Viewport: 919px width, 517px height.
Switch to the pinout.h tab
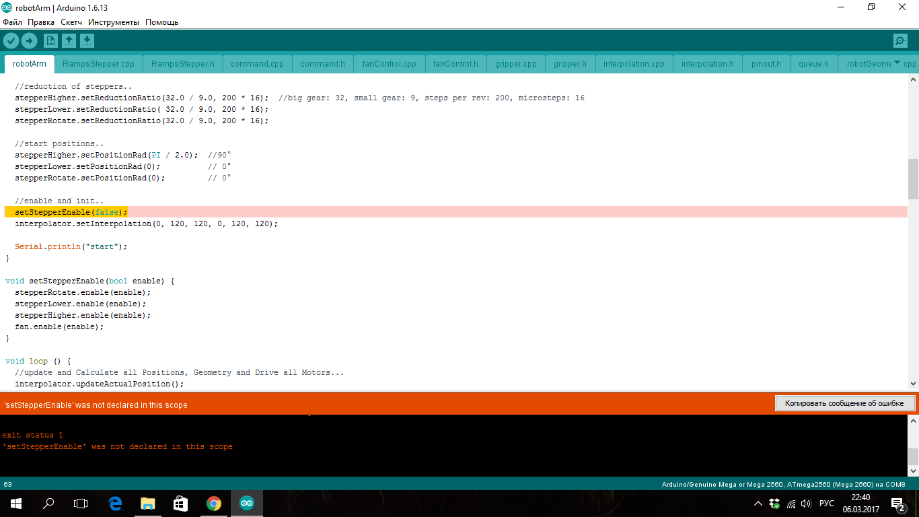(766, 64)
